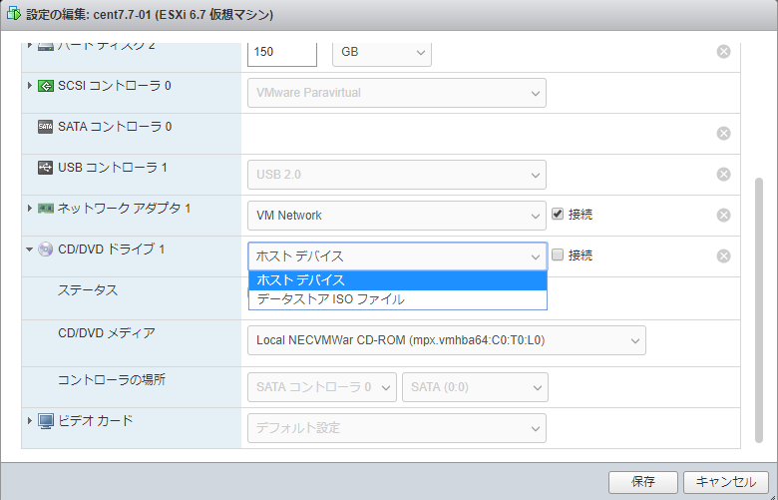Open the CD/DVD media Local NECVMWar dropdown
The height and width of the screenshot is (500, 778).
(x=447, y=340)
